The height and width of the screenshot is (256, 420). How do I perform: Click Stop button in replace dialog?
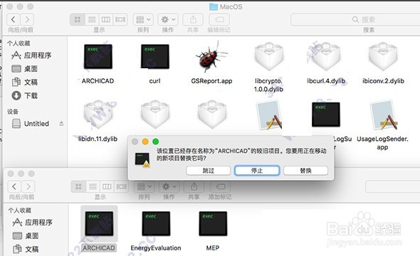(x=257, y=171)
